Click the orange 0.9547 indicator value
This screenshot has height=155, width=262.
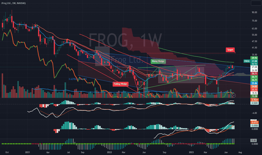[254, 100]
